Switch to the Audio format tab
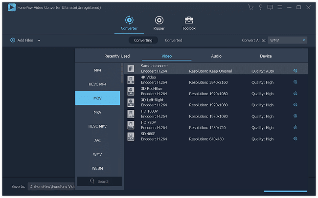Screen dimensions: 318x198 coord(216,56)
